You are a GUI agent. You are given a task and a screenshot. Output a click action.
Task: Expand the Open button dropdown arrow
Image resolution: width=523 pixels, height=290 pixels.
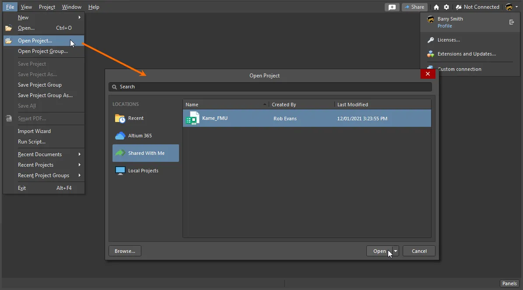[396, 251]
